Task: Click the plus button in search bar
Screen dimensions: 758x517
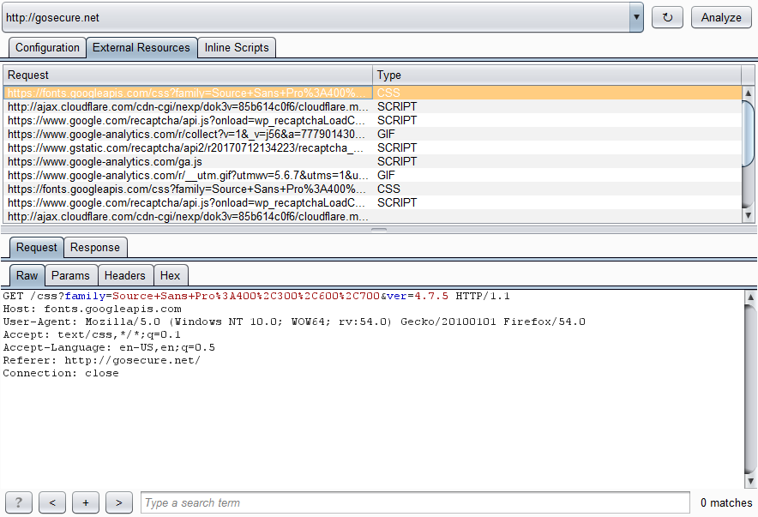Action: (x=86, y=502)
